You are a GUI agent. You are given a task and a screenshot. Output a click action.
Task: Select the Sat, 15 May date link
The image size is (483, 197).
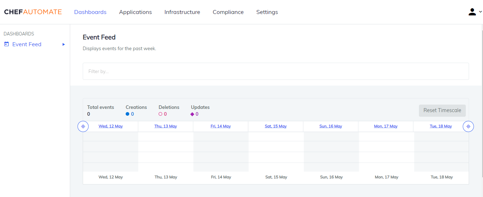(x=276, y=126)
